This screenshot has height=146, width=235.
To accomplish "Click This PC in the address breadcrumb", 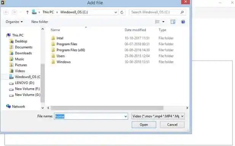I will coord(48,12).
